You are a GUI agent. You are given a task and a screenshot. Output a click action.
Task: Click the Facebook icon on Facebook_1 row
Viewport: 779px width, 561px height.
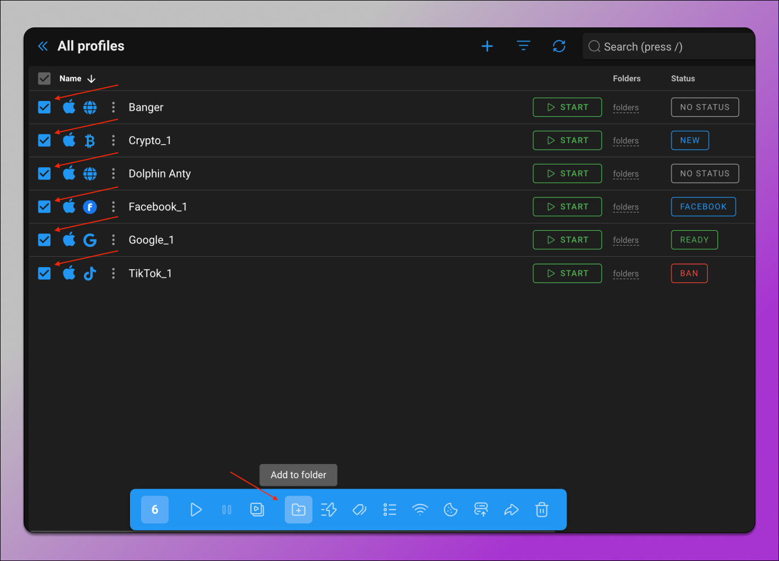90,207
